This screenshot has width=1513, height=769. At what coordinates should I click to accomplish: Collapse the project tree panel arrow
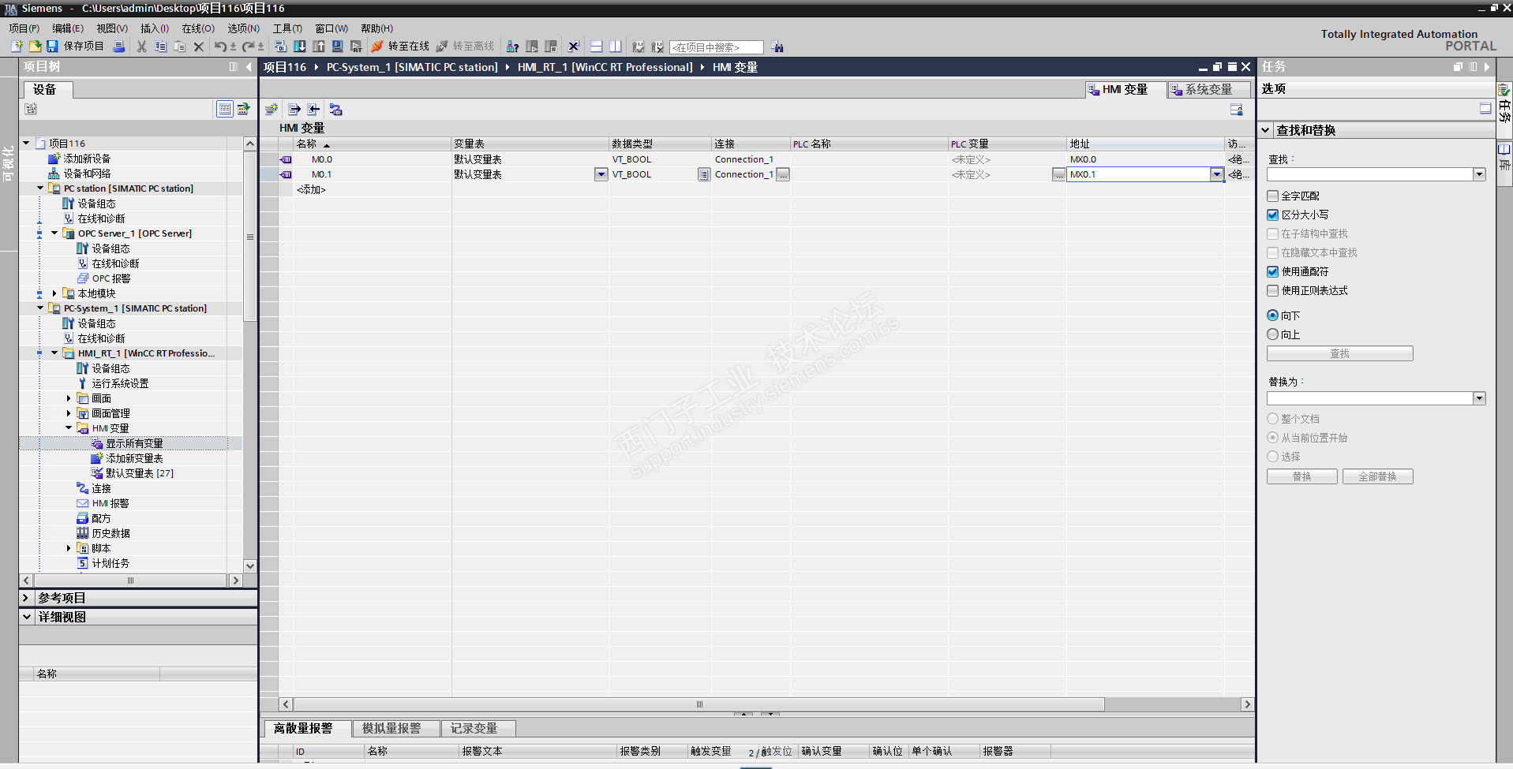point(249,67)
